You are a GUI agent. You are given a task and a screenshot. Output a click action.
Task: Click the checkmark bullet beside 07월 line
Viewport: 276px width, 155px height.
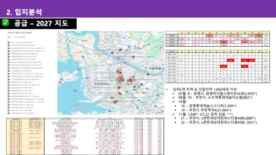tap(174, 93)
